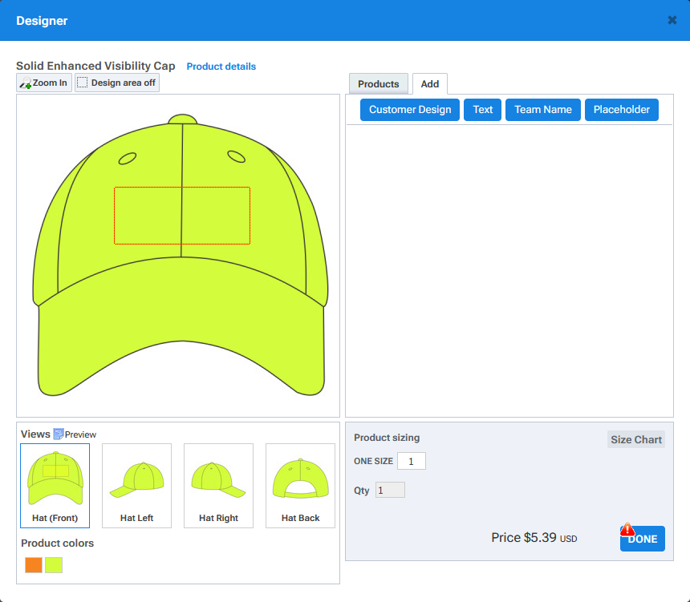Click the Zoom In magnifier icon
Image resolution: width=690 pixels, height=602 pixels.
(26, 83)
